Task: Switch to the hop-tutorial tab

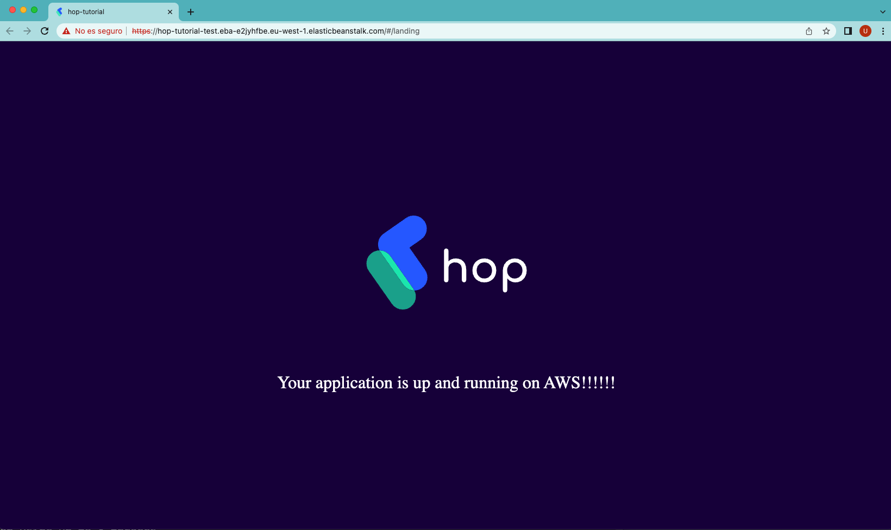Action: pyautogui.click(x=114, y=11)
